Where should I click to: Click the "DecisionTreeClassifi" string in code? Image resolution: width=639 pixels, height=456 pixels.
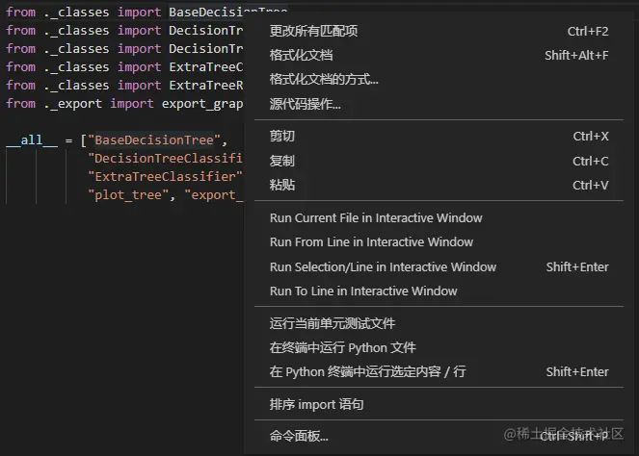(165, 158)
